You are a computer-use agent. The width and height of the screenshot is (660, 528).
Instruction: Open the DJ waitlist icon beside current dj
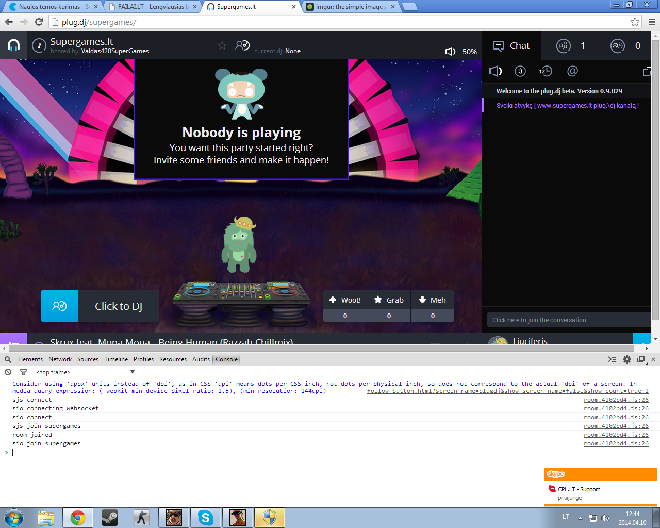click(242, 45)
